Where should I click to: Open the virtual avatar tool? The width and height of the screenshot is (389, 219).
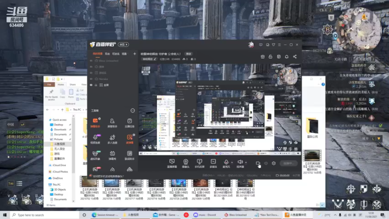(x=95, y=155)
